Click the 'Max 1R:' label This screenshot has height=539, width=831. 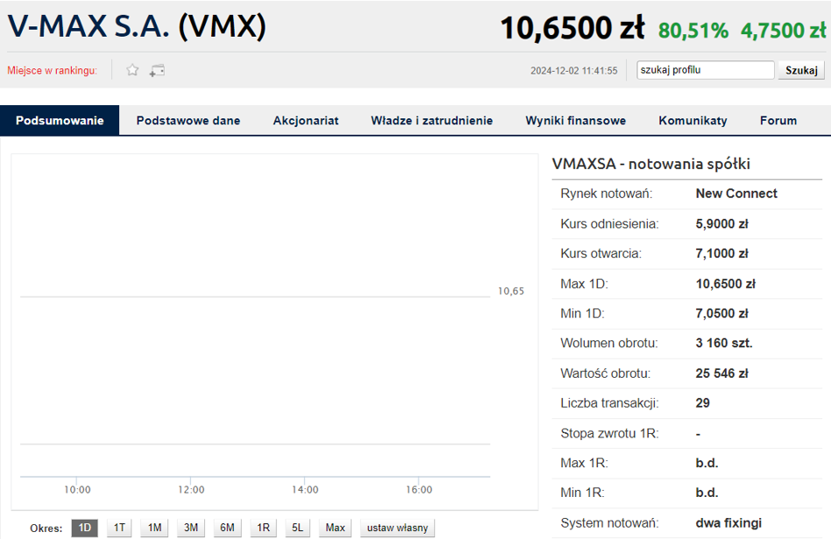[584, 463]
